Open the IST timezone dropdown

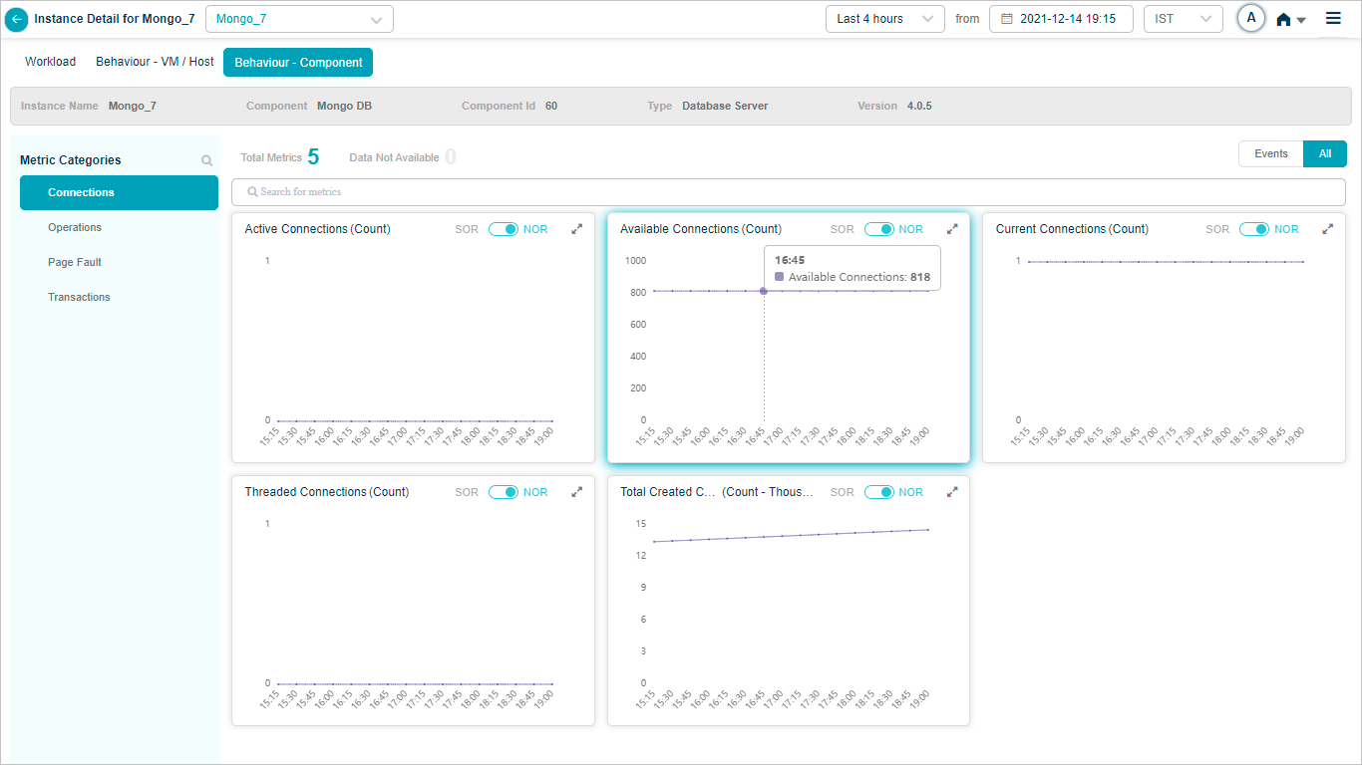pyautogui.click(x=1183, y=19)
